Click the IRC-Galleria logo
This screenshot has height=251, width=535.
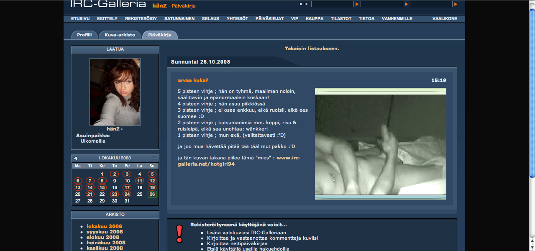click(x=108, y=5)
